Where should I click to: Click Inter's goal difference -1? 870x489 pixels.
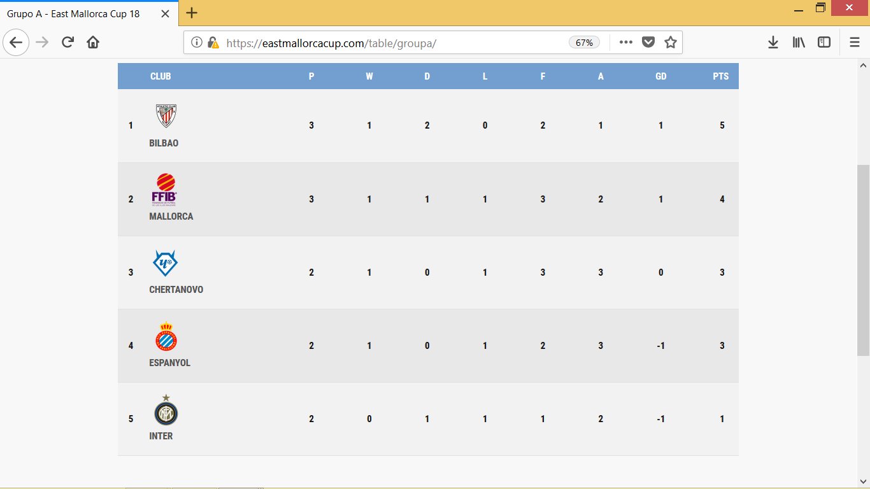coord(660,419)
